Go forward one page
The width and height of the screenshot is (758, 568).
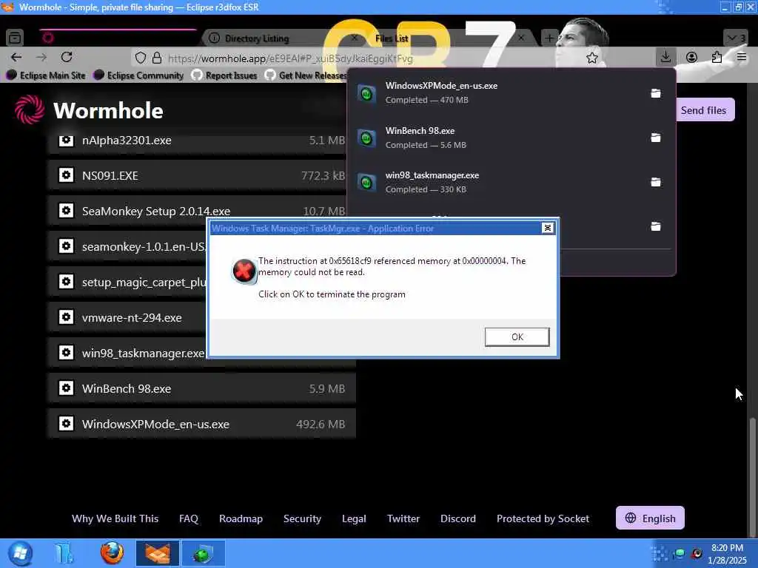(x=41, y=58)
